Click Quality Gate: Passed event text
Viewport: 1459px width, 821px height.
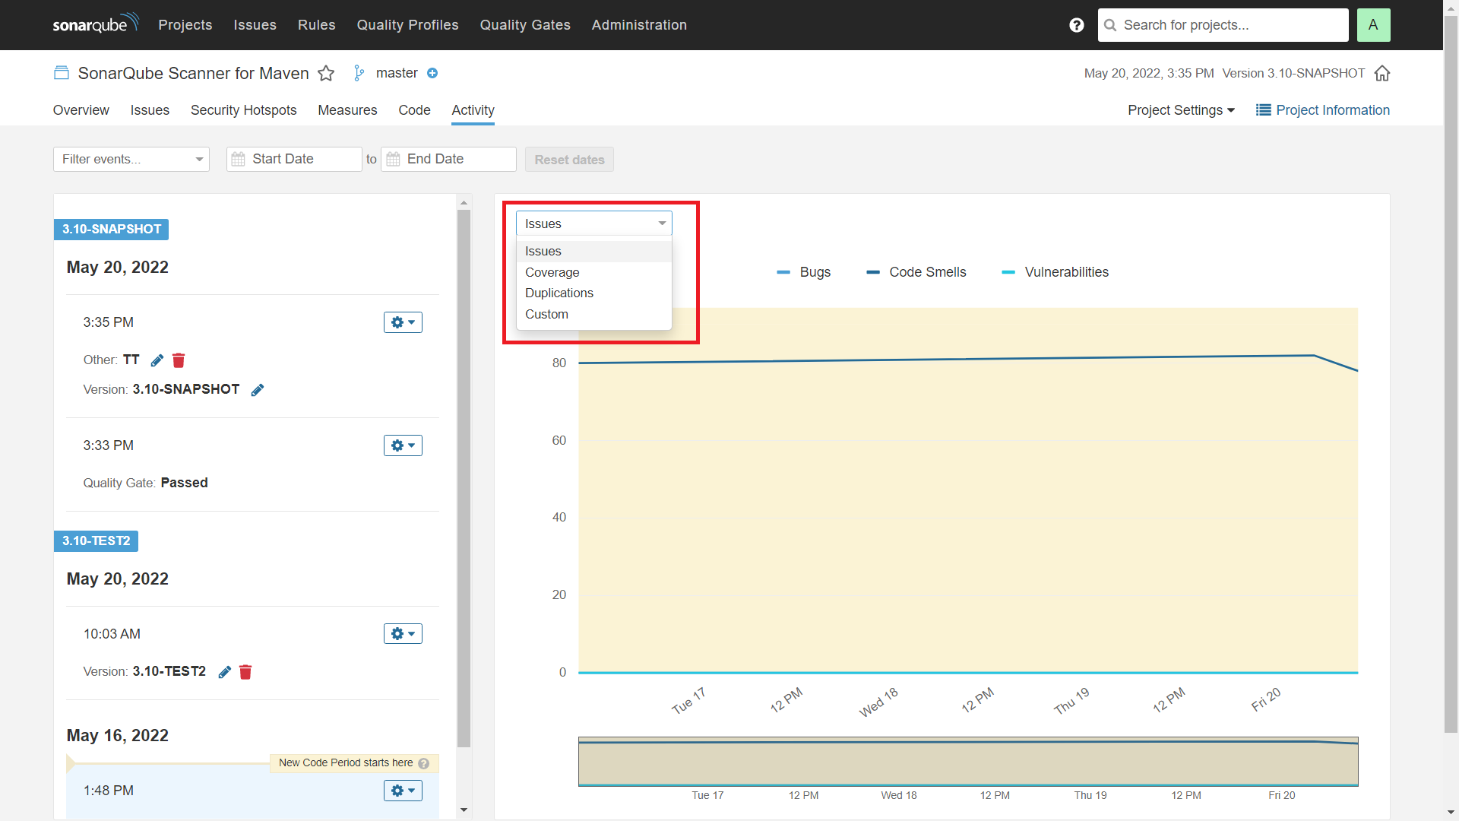pyautogui.click(x=145, y=483)
